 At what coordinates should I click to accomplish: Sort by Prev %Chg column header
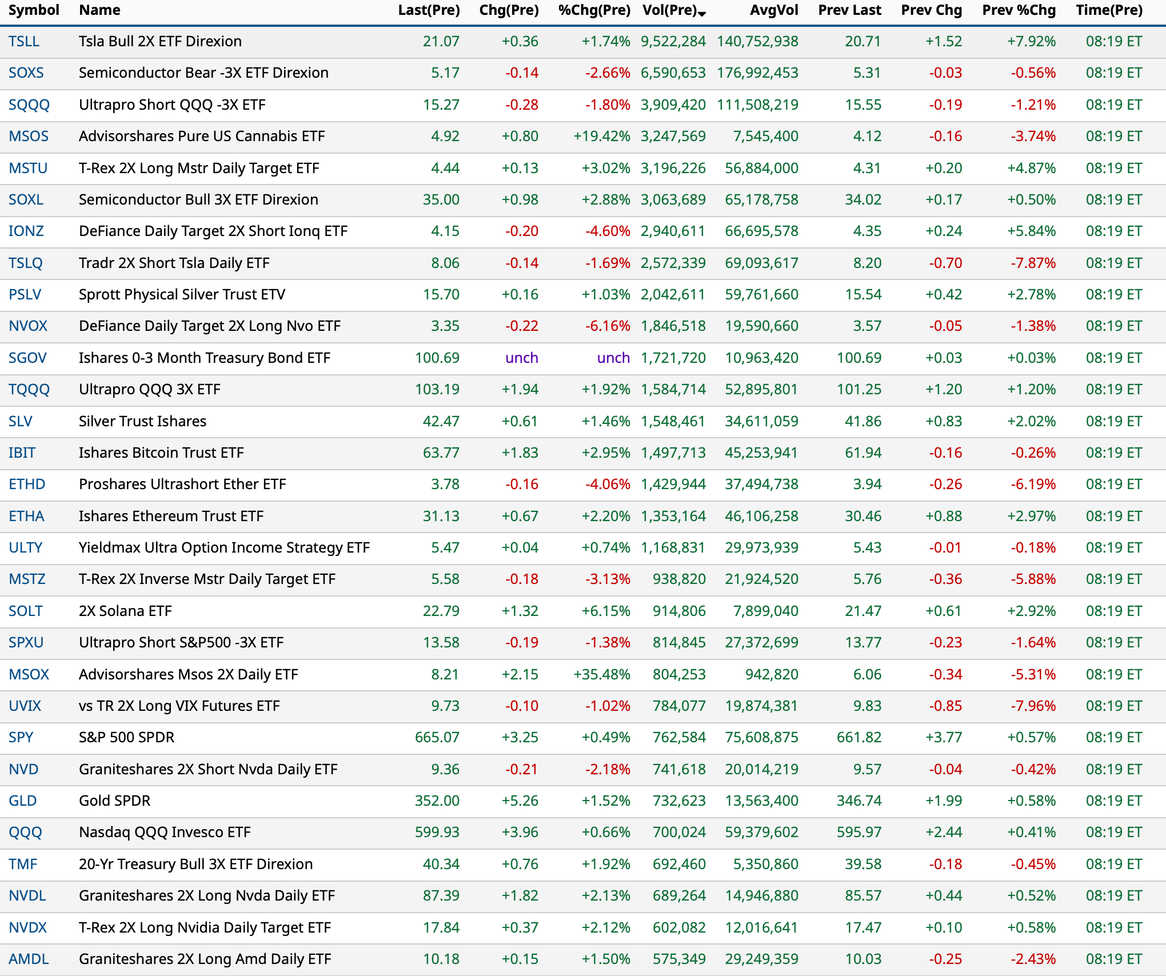tap(1019, 10)
